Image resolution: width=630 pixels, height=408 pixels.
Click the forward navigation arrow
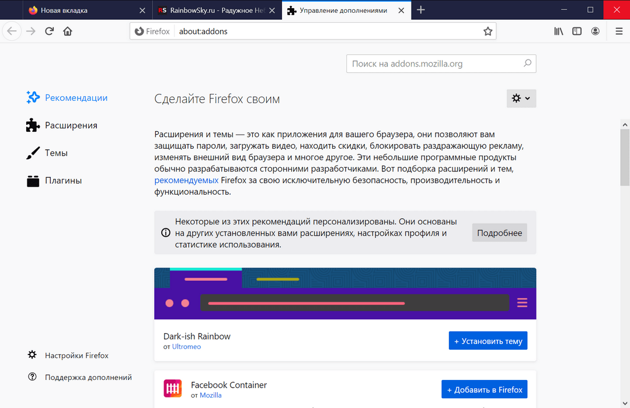(31, 31)
